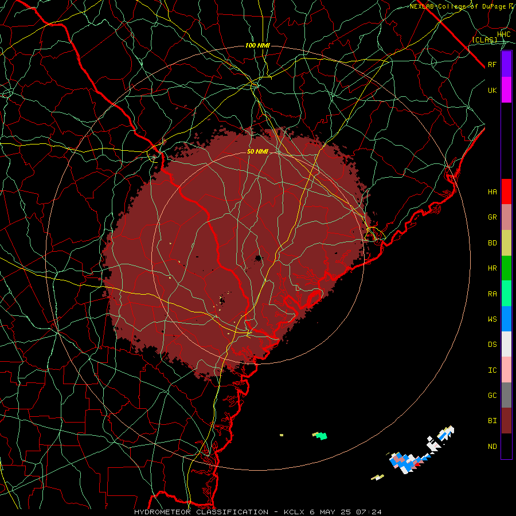The image size is (516, 516).
Task: Click the RF purple legend swatch
Action: [x=506, y=64]
